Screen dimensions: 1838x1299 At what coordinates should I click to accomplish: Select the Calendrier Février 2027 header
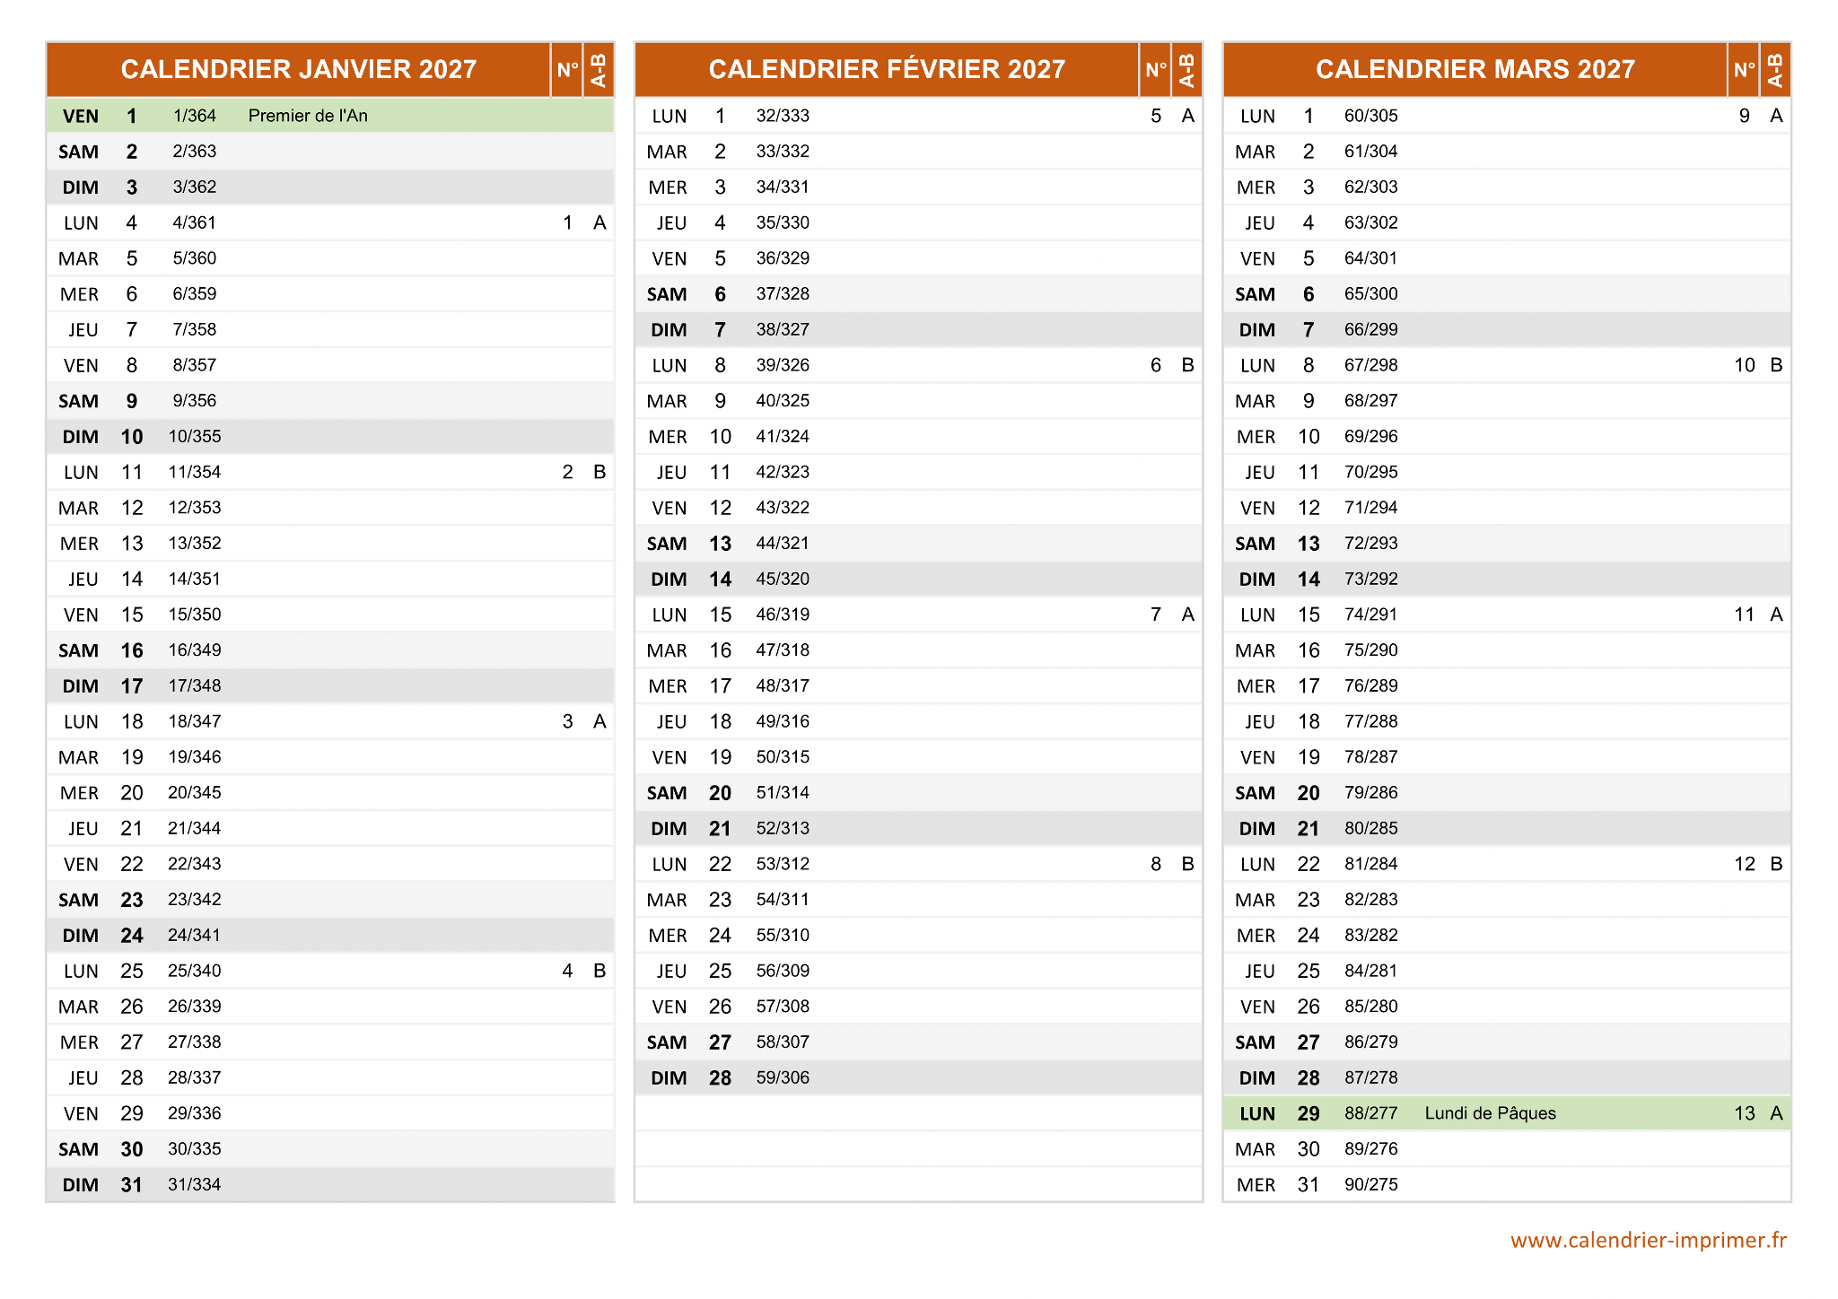click(x=886, y=69)
